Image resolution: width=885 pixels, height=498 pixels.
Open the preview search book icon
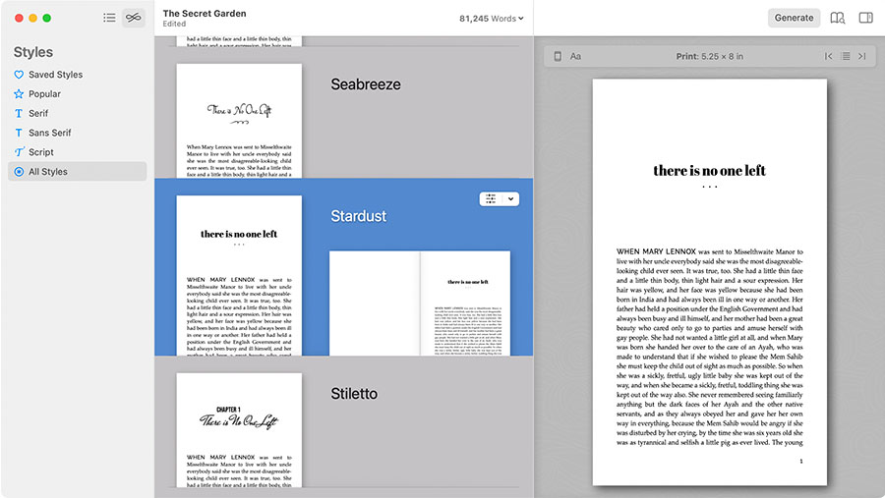tap(838, 18)
